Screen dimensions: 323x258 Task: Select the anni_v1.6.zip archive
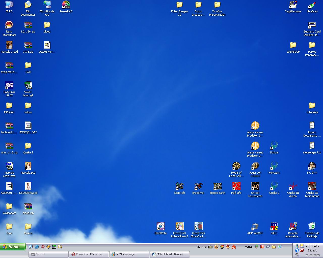9,146
